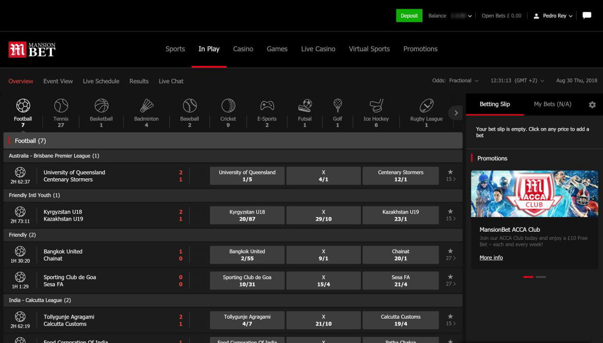Click the user profile icon beside Pedro Rey
The width and height of the screenshot is (603, 343).
tap(536, 16)
